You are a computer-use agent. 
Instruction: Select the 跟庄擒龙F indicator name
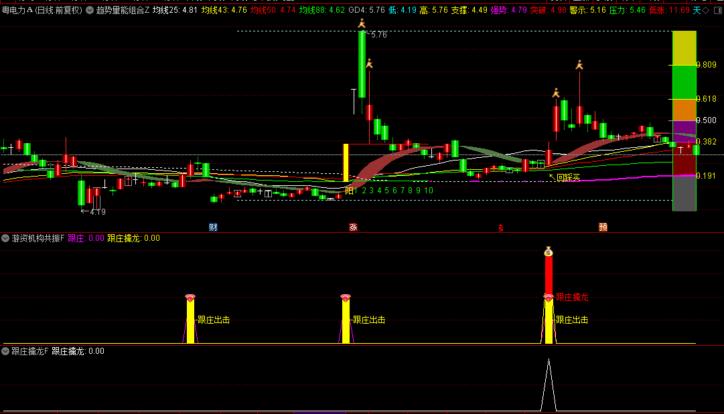[29, 351]
